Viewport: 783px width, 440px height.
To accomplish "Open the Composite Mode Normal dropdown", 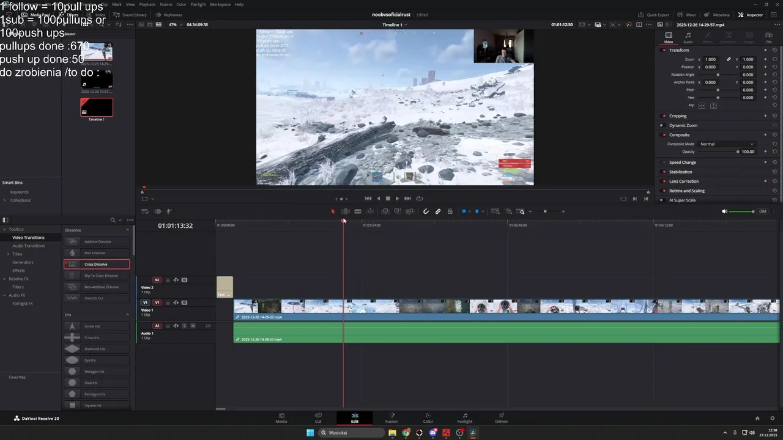I will pos(727,144).
